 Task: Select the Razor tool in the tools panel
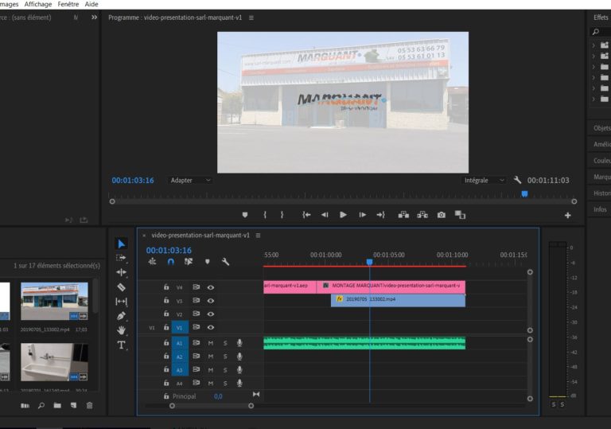[121, 287]
